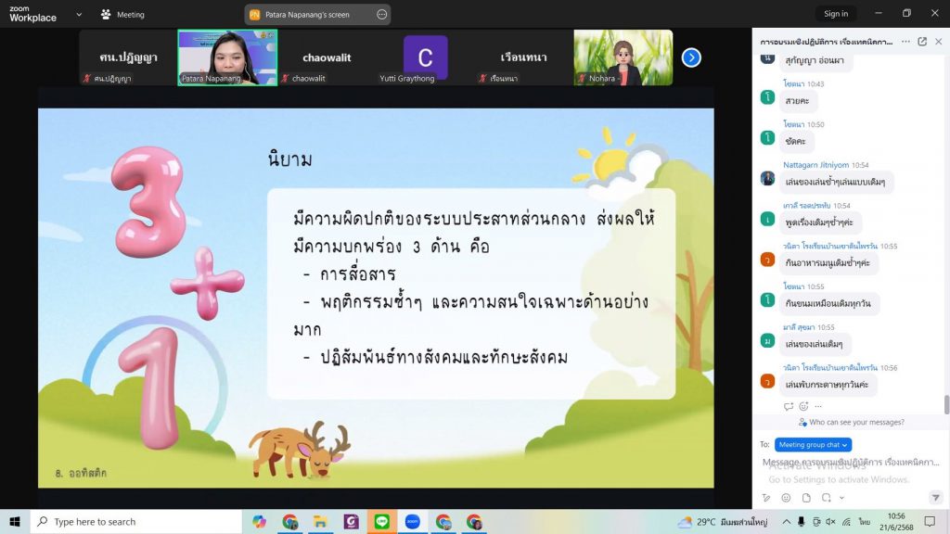Show hidden system tray icons
This screenshot has width=950, height=534.
(786, 521)
